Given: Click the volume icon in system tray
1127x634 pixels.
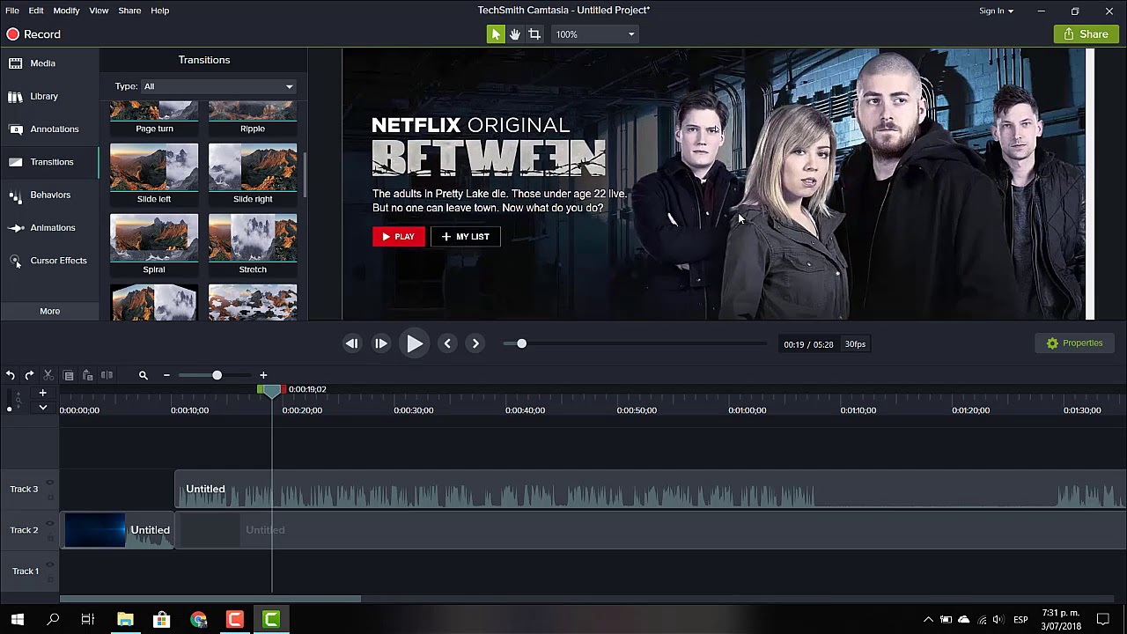Looking at the screenshot, I should pos(998,620).
